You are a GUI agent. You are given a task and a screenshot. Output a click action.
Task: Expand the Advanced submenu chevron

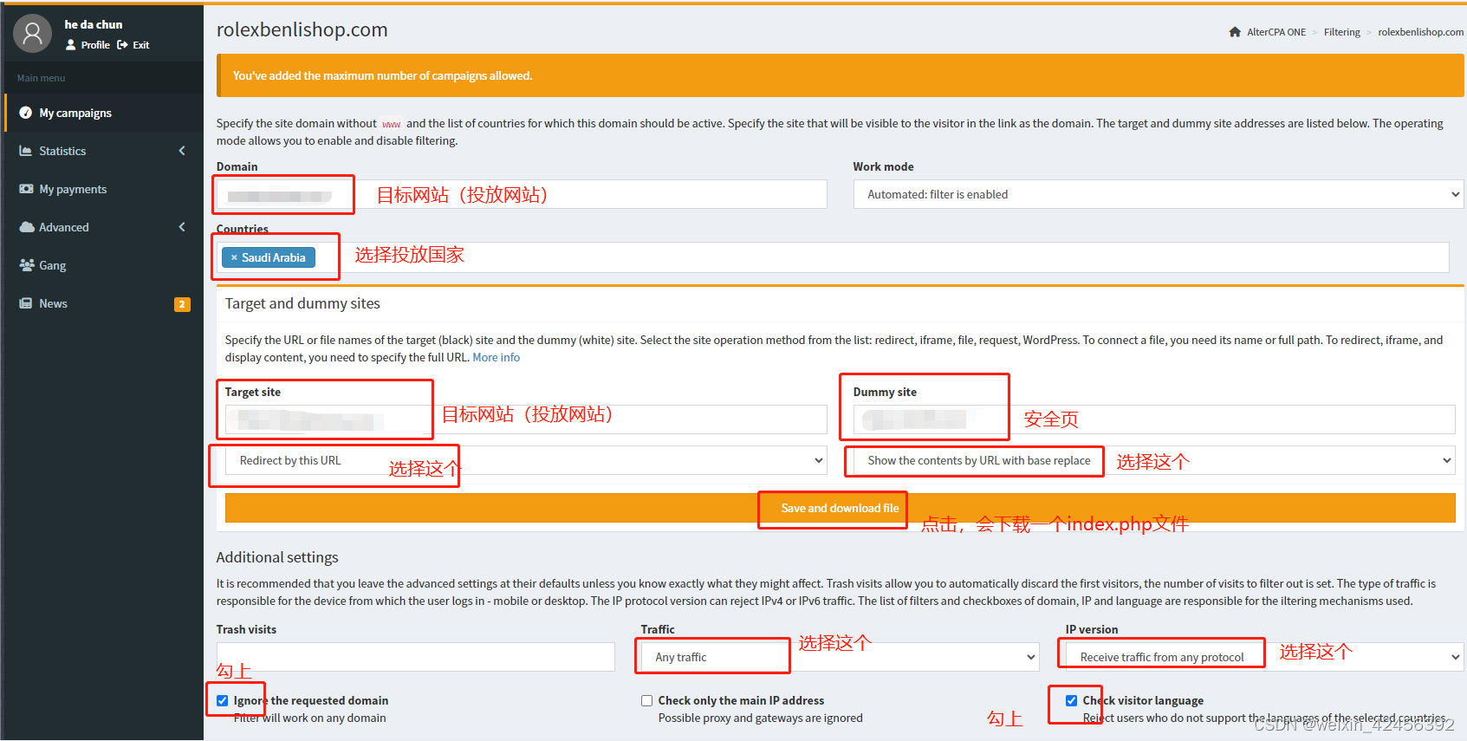182,227
